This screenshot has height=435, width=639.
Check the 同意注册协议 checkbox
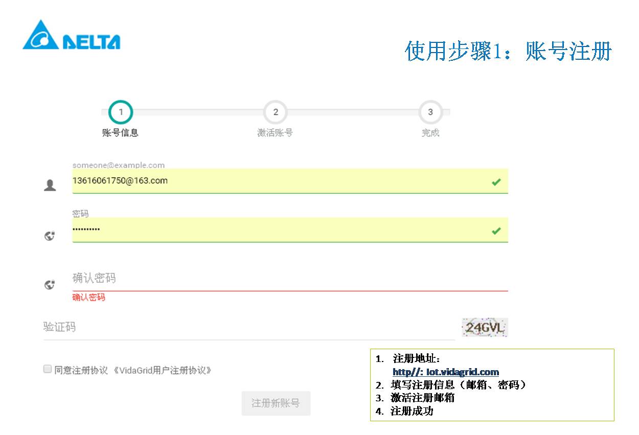pyautogui.click(x=48, y=369)
